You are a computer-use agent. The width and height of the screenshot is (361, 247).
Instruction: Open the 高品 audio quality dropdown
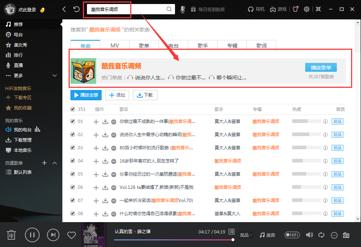246,235
